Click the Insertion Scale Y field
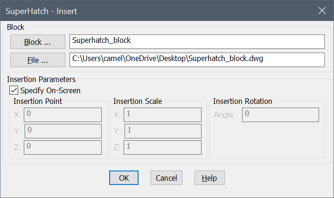This screenshot has width=334, height=198. pos(163,131)
